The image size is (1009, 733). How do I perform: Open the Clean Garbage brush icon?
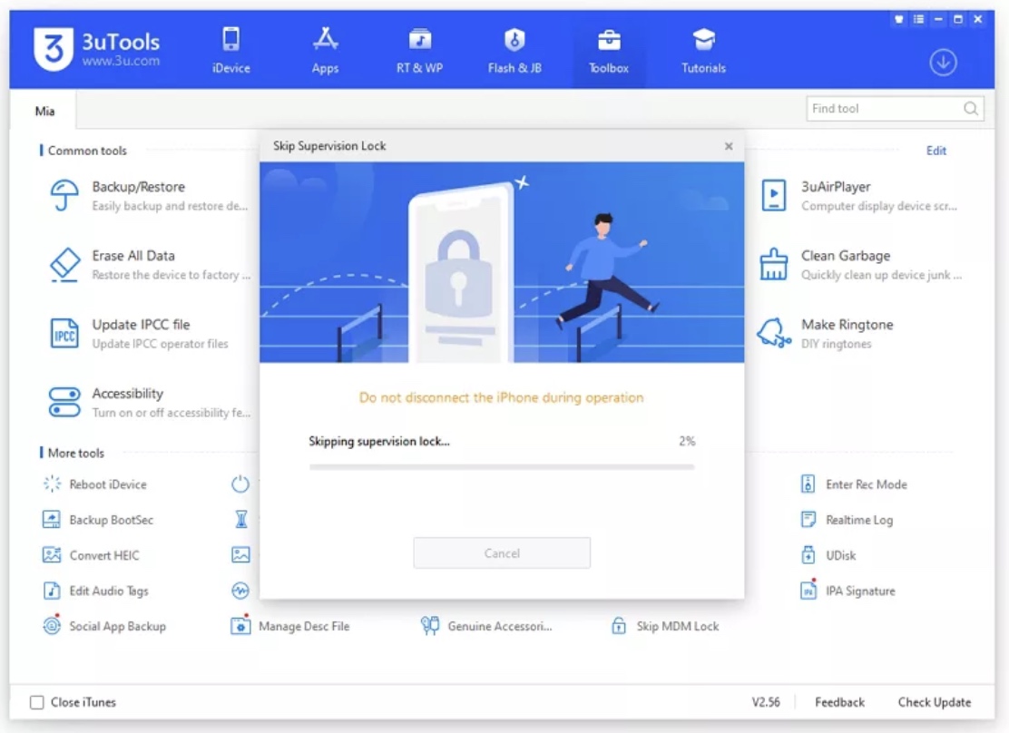773,265
